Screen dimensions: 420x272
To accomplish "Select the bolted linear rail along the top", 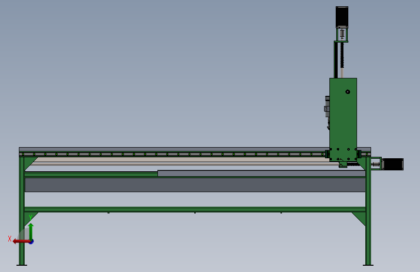I will 173,154.
